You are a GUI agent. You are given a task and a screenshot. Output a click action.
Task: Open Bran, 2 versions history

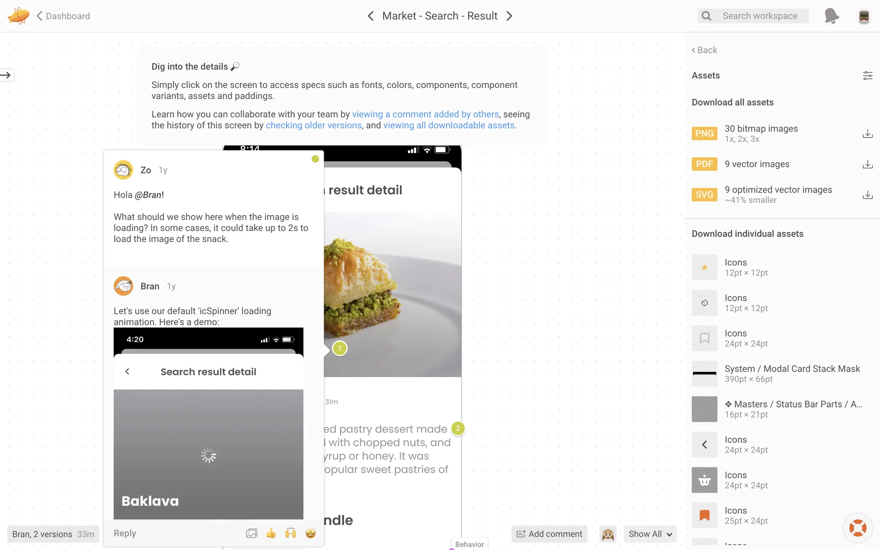(x=53, y=534)
